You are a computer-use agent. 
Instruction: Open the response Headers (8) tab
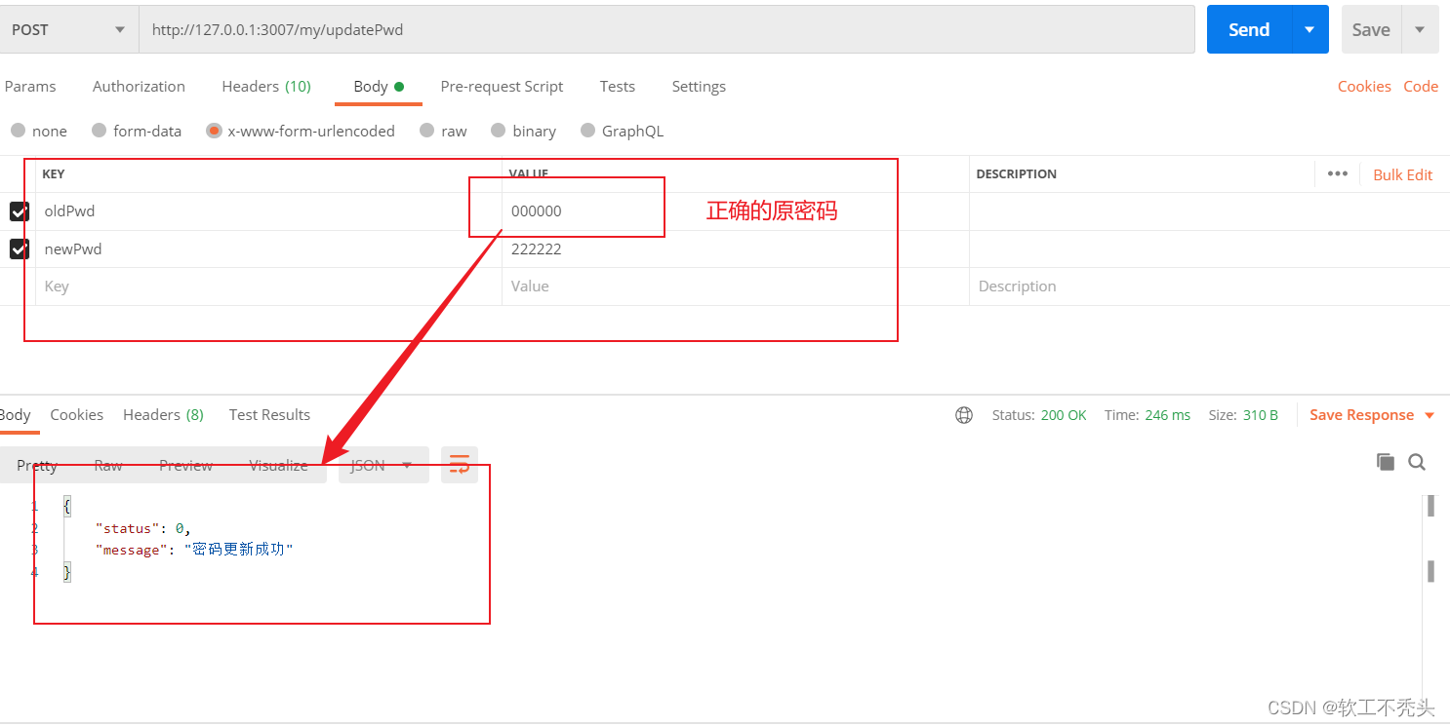[x=163, y=414]
